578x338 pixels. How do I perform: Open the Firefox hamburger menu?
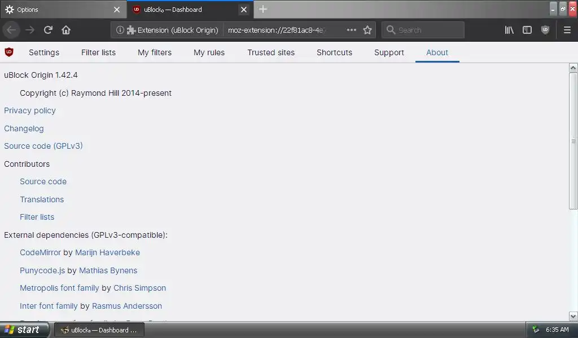pos(567,30)
